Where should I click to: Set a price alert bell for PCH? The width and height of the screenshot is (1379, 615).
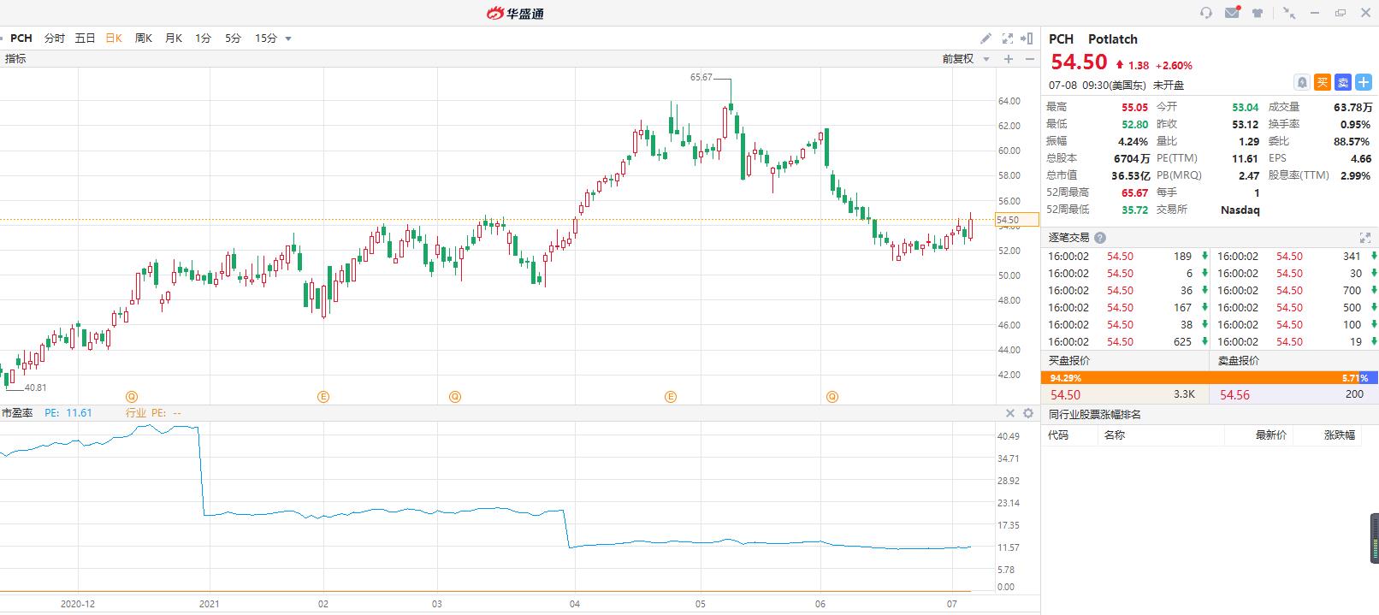(1301, 82)
